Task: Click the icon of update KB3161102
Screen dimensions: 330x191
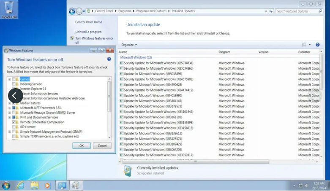Action: [121, 117]
